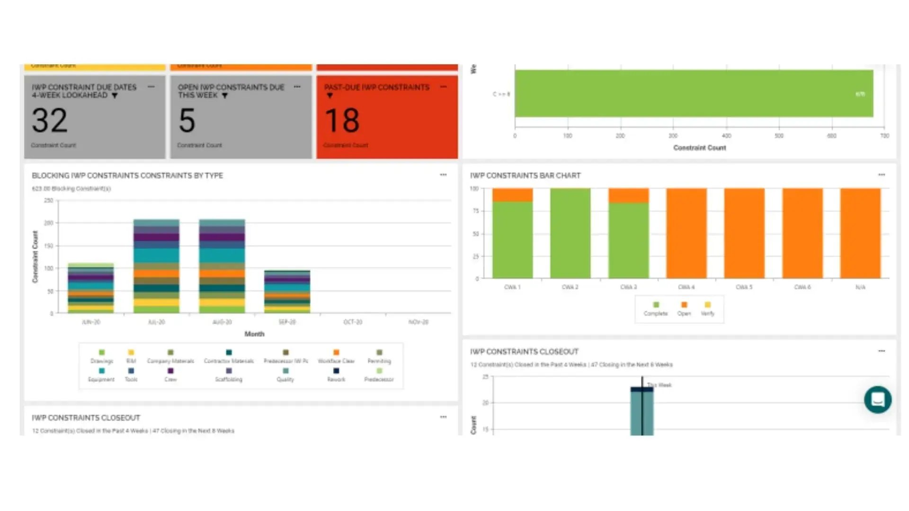Expand the Past-Due IWP Constraints filter arrow
Screen dimensions: 909x511
(x=330, y=96)
